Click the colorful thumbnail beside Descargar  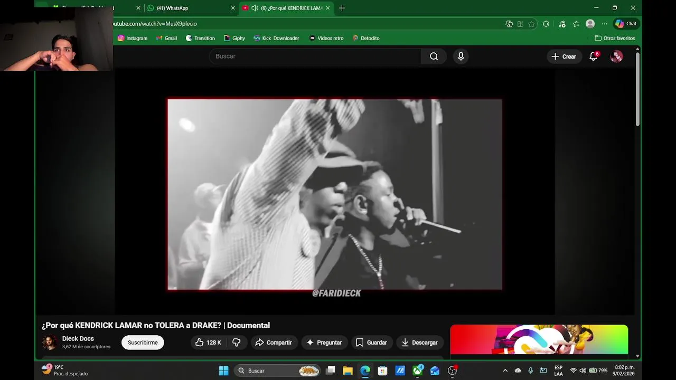click(539, 339)
